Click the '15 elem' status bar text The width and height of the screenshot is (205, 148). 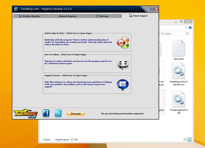coord(47,139)
